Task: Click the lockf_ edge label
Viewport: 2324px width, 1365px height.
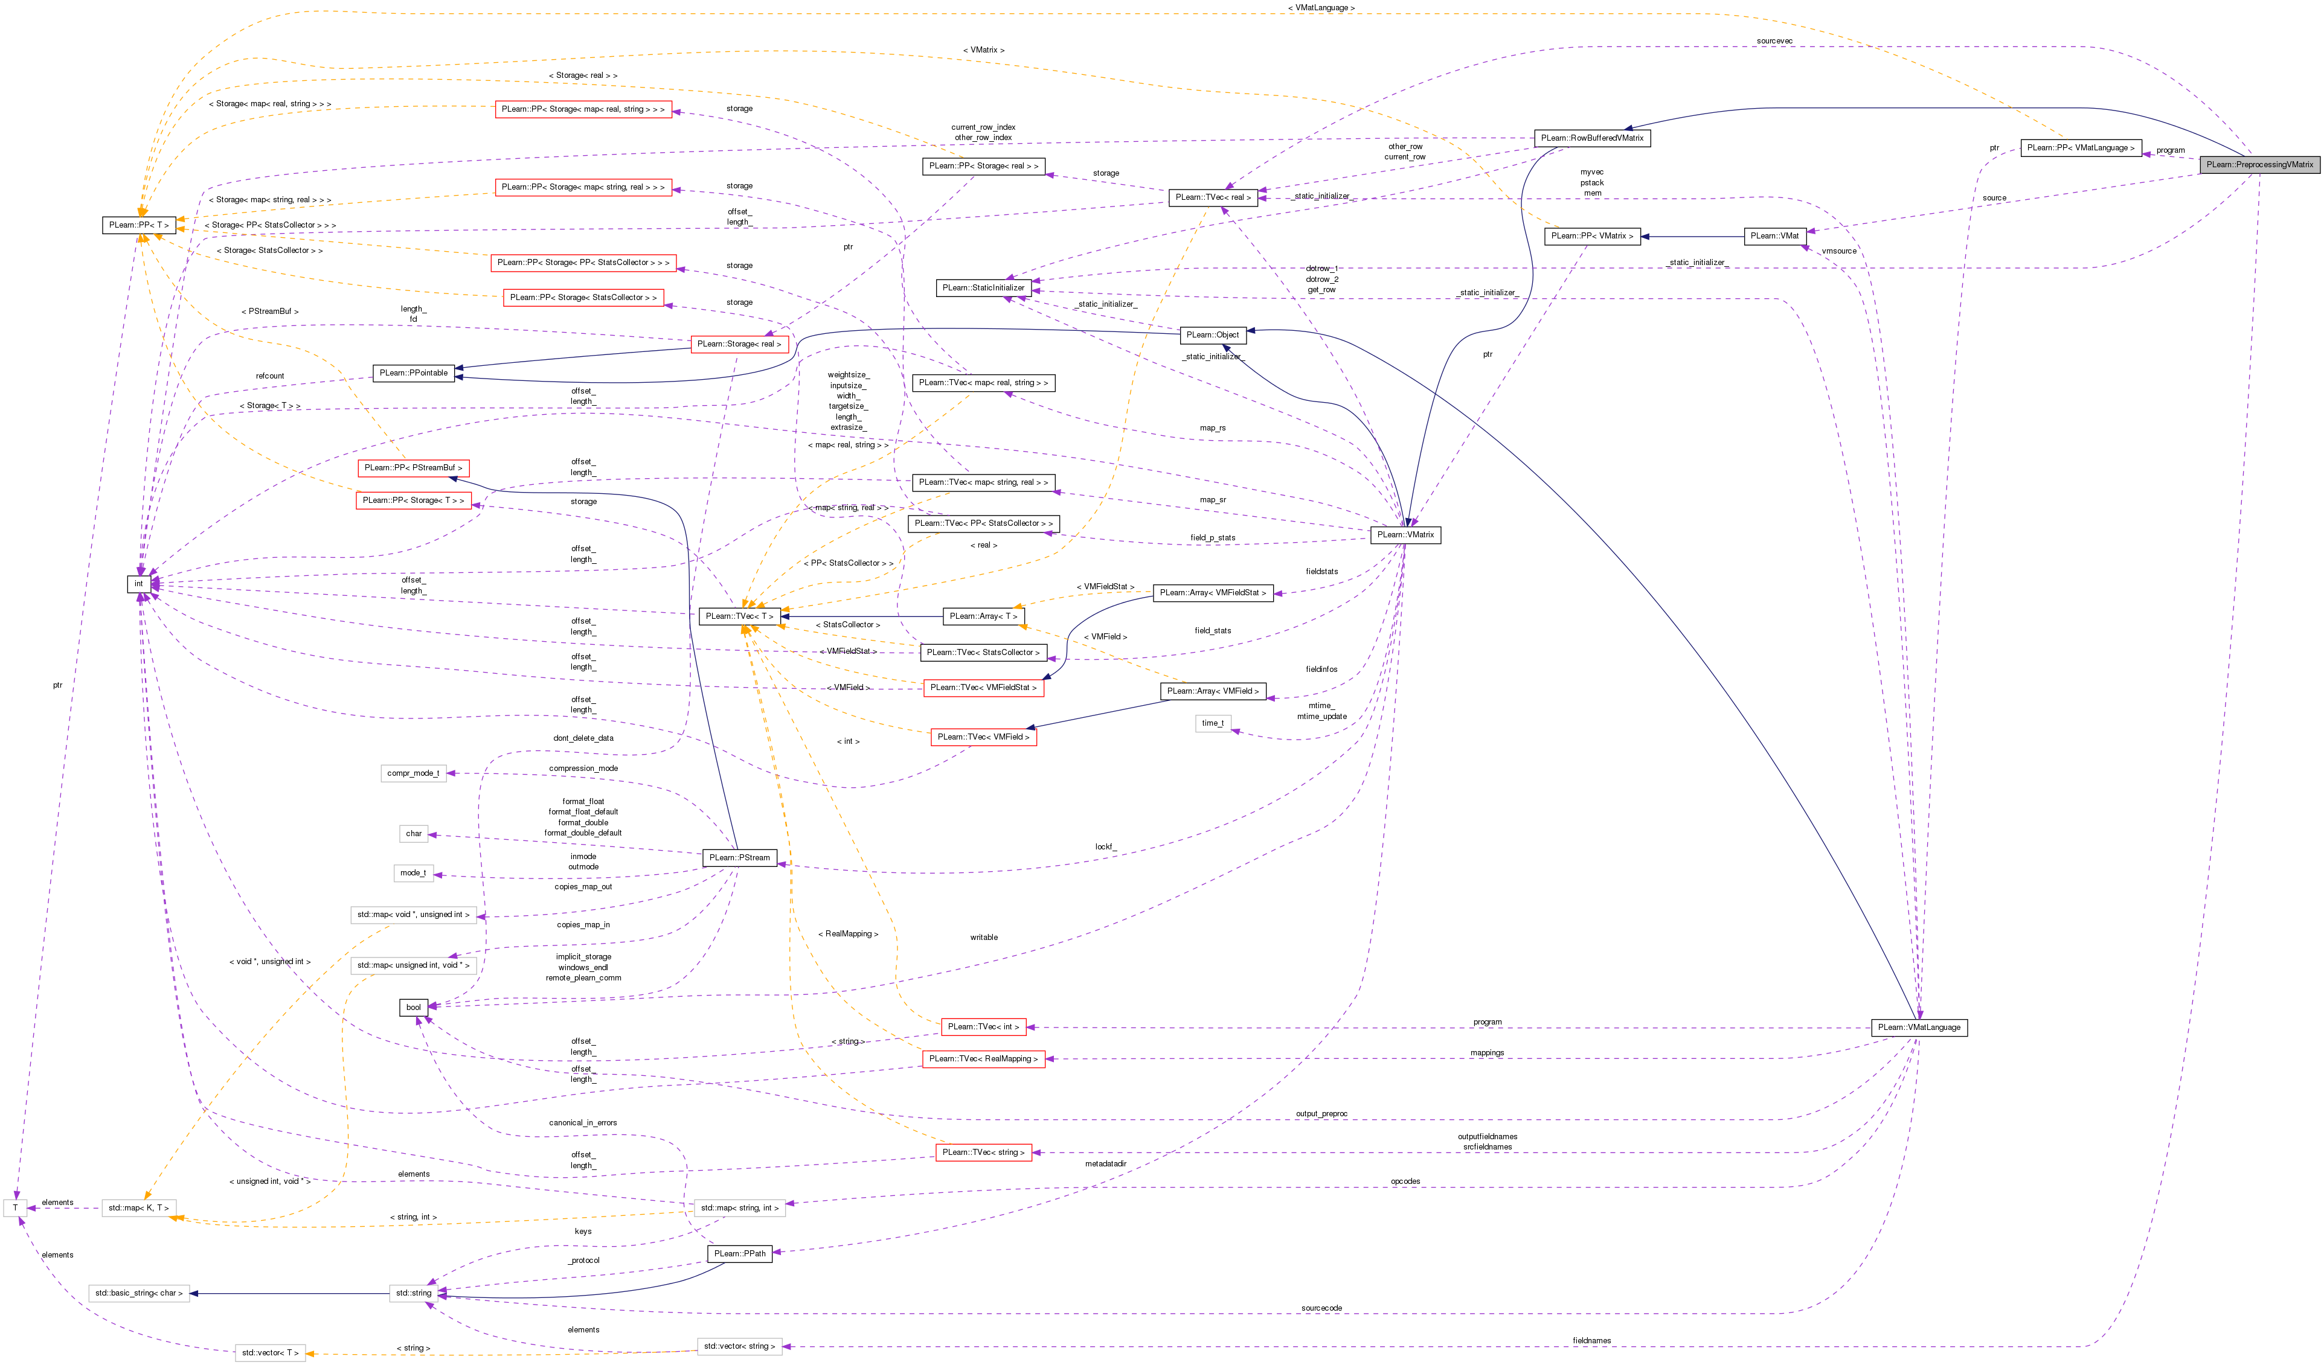Action: click(1105, 847)
